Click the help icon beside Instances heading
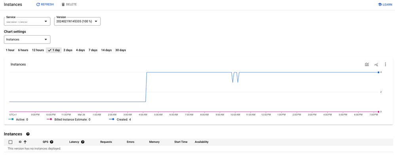This screenshot has height=157, width=395. pos(28,134)
